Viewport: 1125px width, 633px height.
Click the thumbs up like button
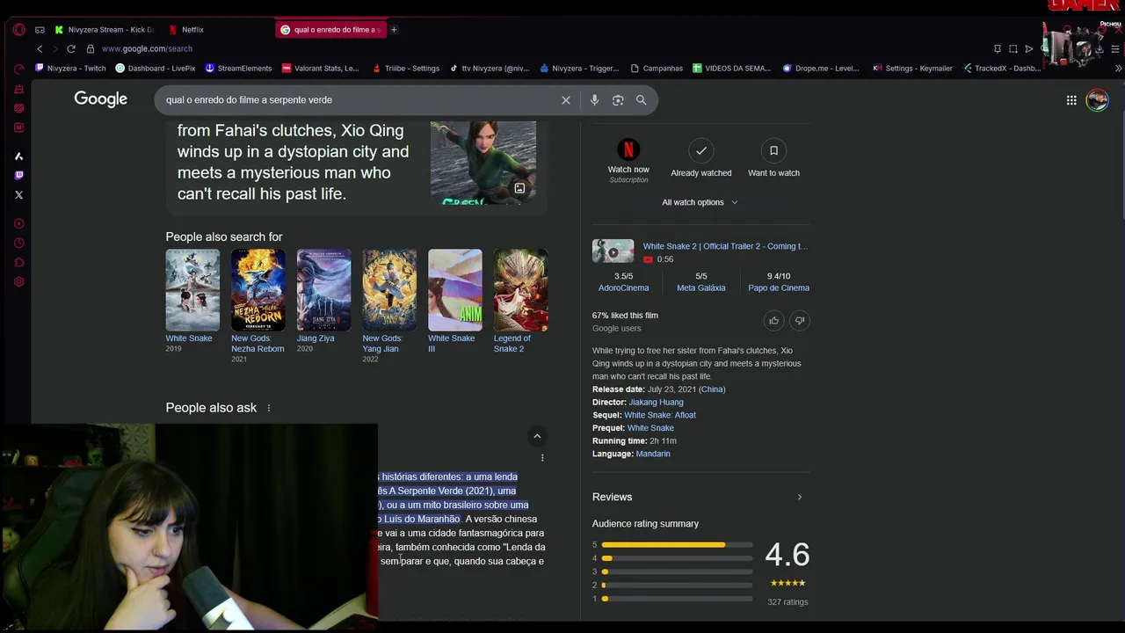(x=773, y=321)
